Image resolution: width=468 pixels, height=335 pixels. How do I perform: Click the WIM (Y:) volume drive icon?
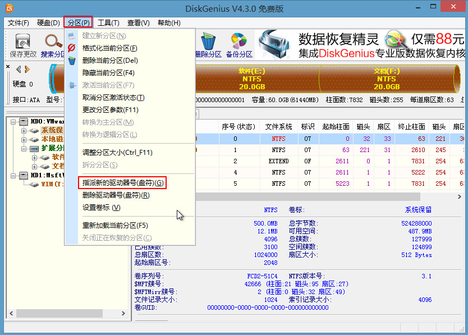click(34, 185)
